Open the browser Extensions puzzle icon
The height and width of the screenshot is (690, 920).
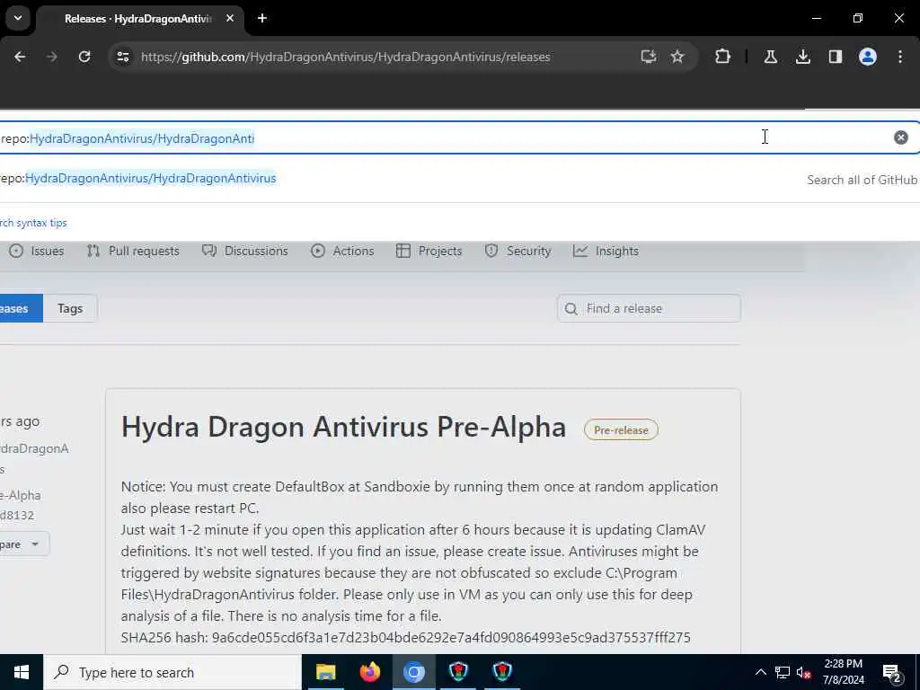coord(723,57)
